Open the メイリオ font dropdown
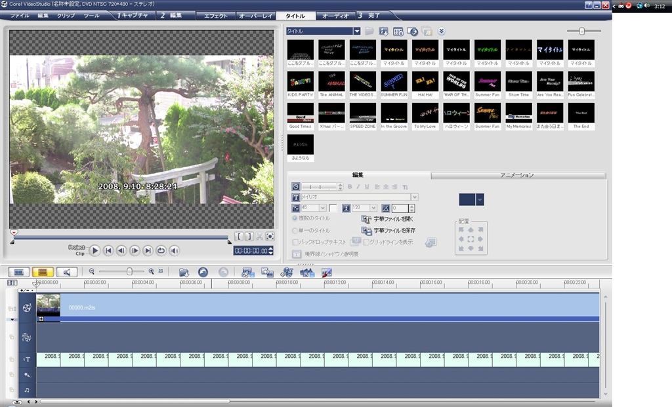The height and width of the screenshot is (407, 672). tap(414, 197)
